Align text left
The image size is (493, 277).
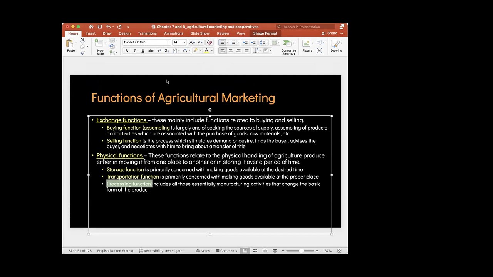coord(223,51)
